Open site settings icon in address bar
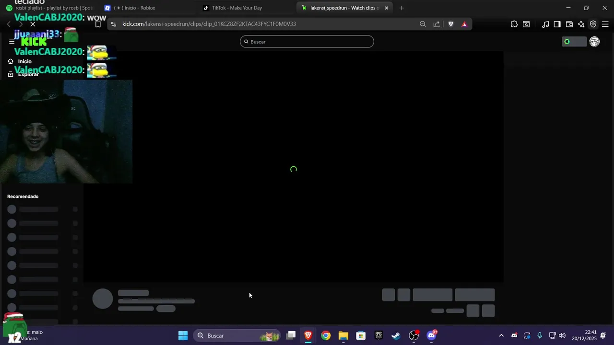 click(113, 24)
